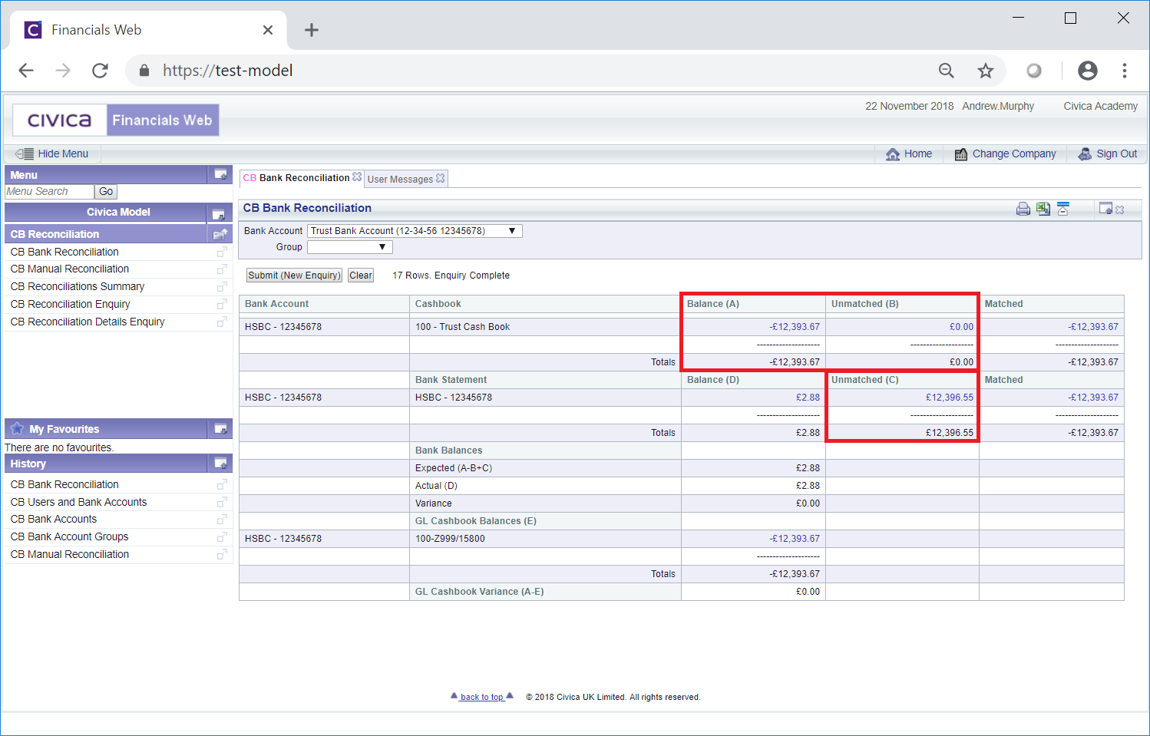This screenshot has height=736, width=1150.
Task: Click the £0.00 Unmatched (B) value in Trust Cash Book row
Action: click(x=961, y=327)
